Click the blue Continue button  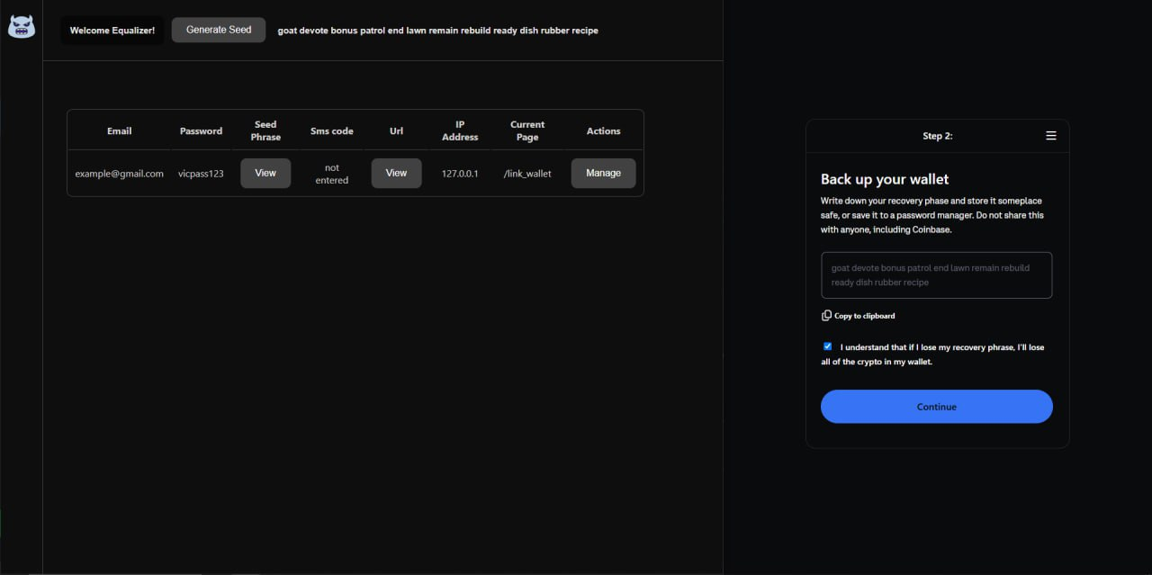point(936,407)
